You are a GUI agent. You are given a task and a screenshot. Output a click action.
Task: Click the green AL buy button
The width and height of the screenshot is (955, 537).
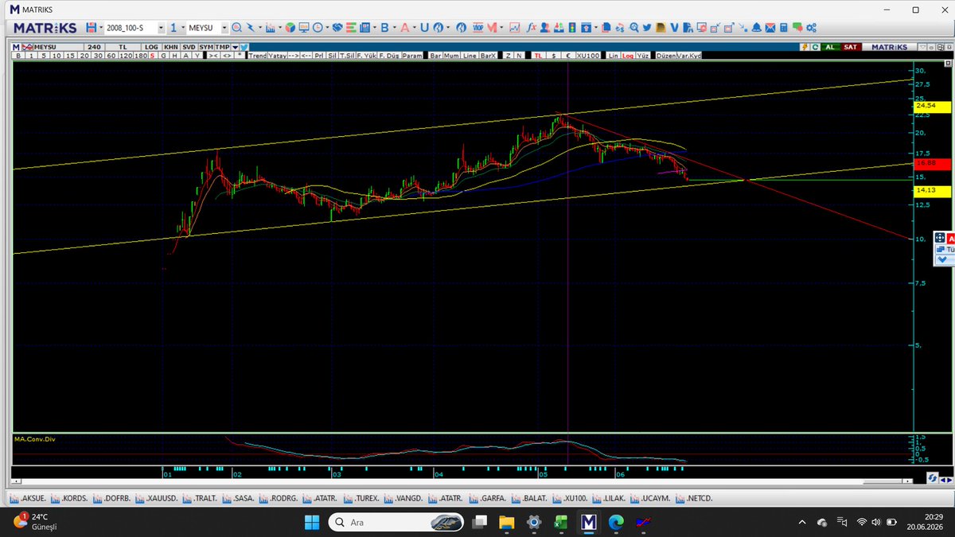tap(831, 47)
